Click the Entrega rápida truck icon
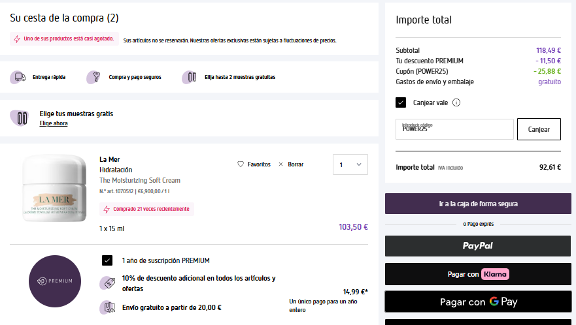Viewport: 576px width, 325px height. coord(18,77)
